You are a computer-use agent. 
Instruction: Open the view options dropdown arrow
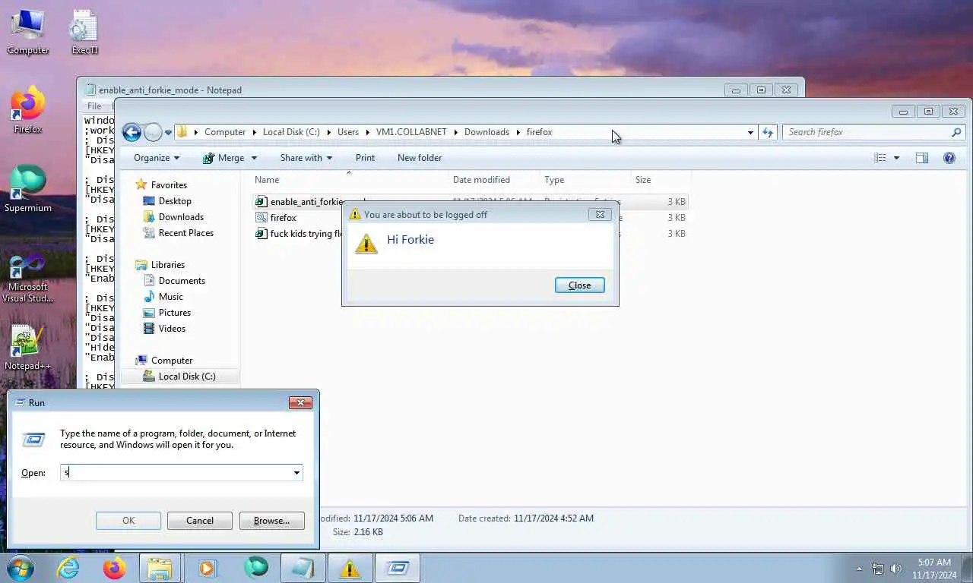click(896, 158)
